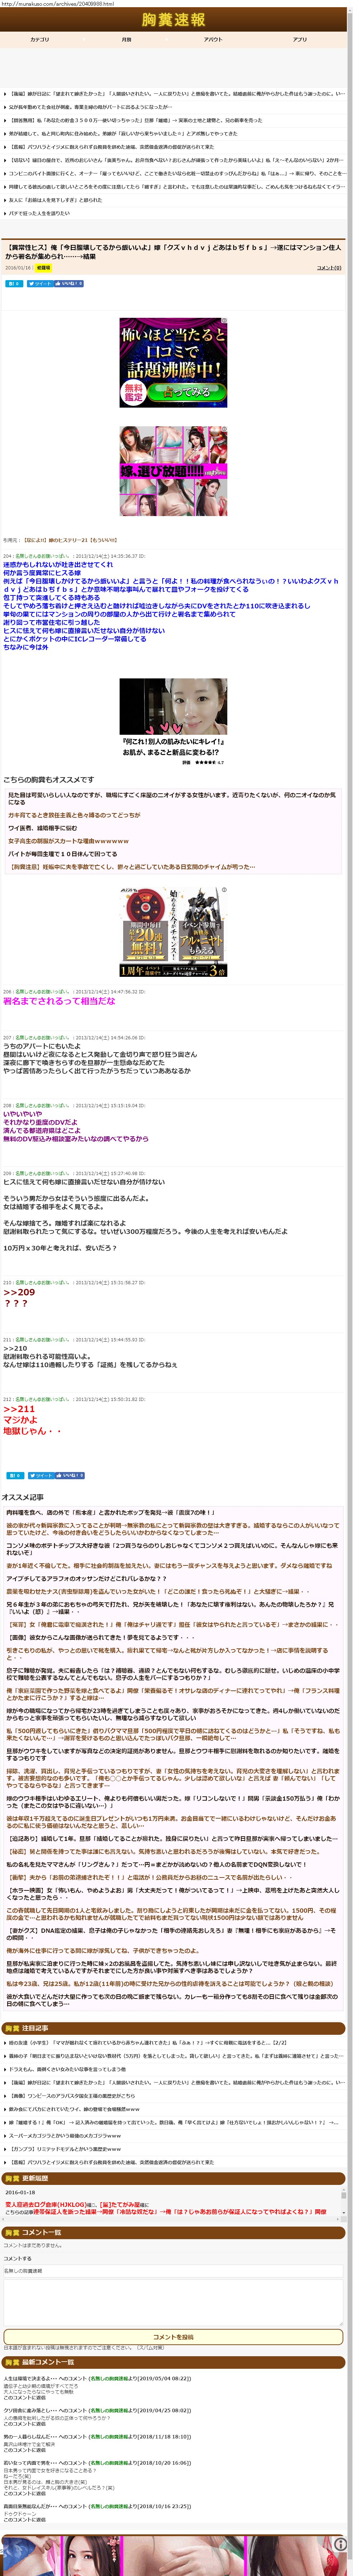Open recent comment dated 2019/04/25 08:02
This screenshot has height=2576, width=353.
click(97, 2410)
